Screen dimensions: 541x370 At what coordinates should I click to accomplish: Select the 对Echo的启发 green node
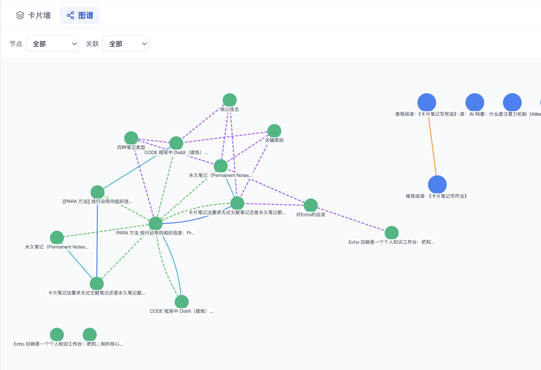311,205
